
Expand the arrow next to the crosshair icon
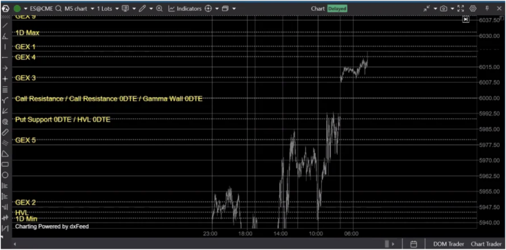pos(217,9)
